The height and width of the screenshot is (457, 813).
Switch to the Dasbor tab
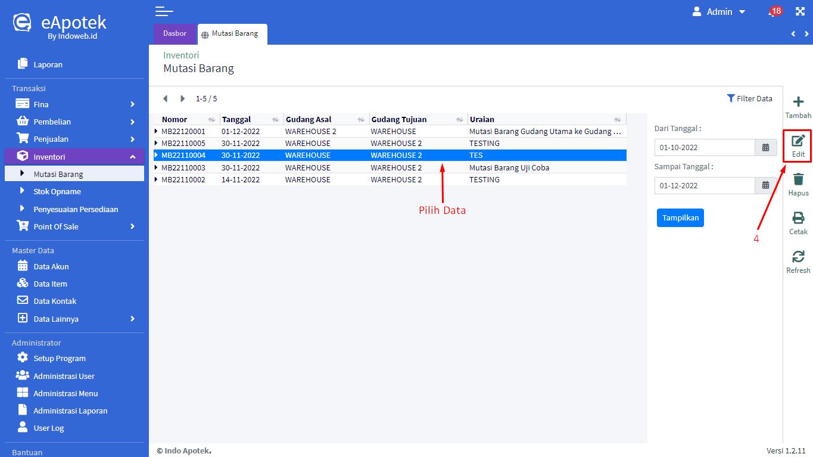[x=175, y=33]
